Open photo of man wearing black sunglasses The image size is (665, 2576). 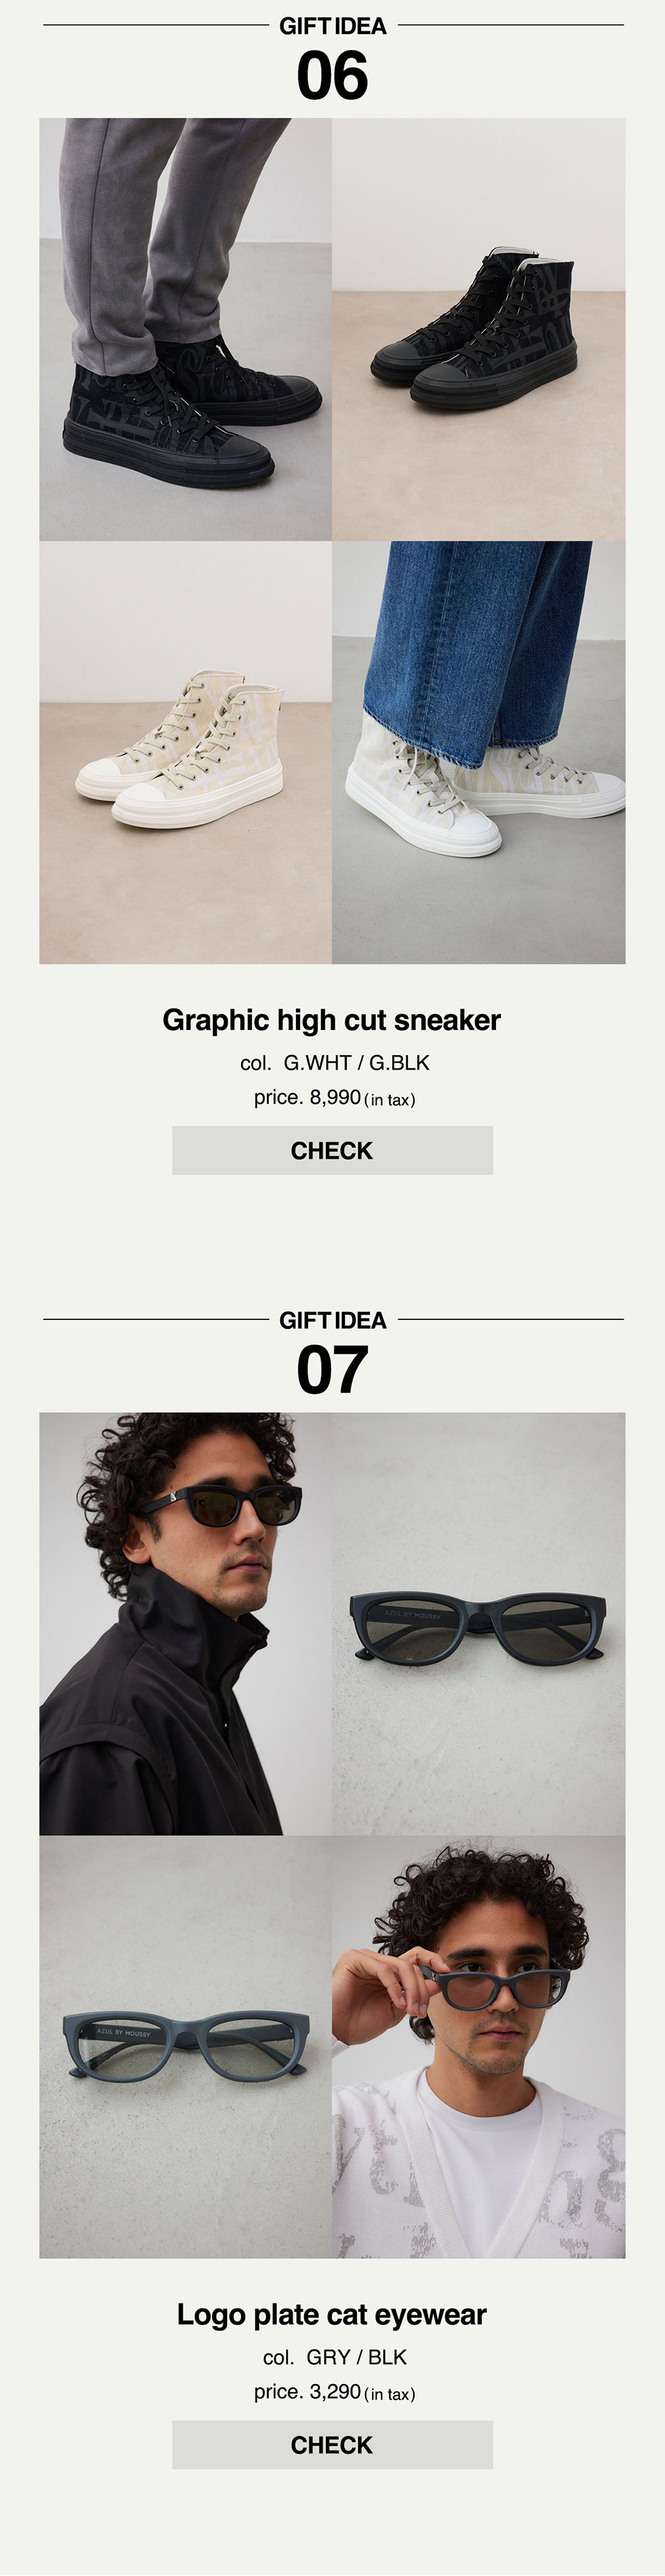tap(186, 1623)
